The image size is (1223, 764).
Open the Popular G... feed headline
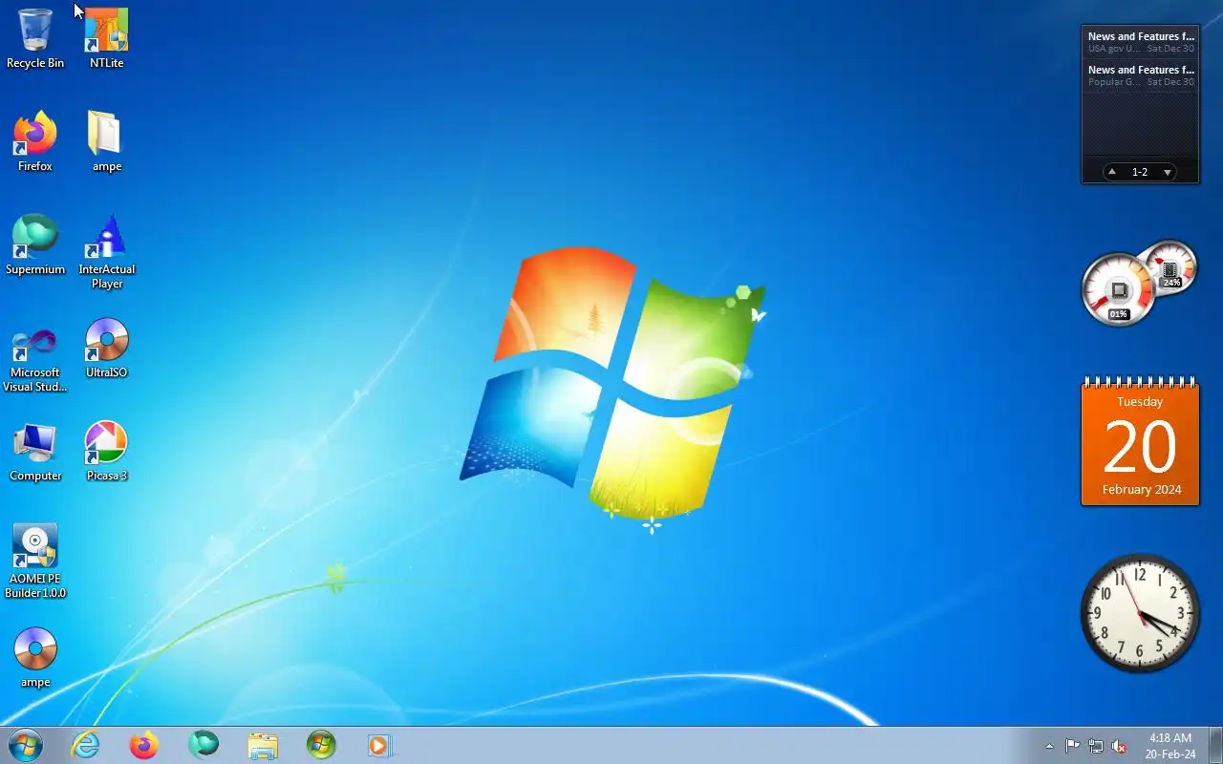[1141, 75]
